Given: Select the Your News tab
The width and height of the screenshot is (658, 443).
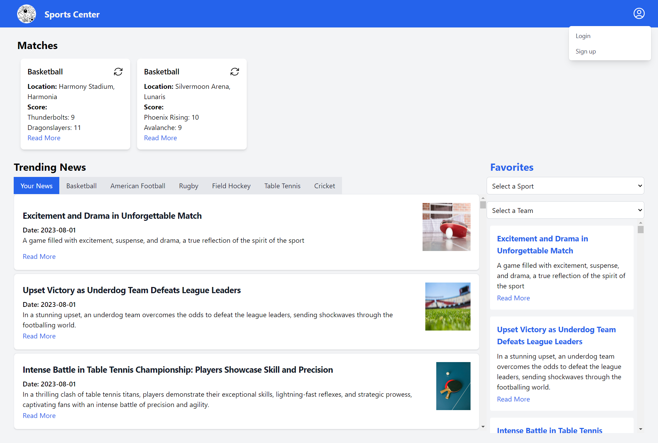Looking at the screenshot, I should point(36,186).
